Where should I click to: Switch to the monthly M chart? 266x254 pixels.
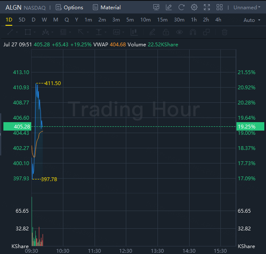[x=56, y=20]
